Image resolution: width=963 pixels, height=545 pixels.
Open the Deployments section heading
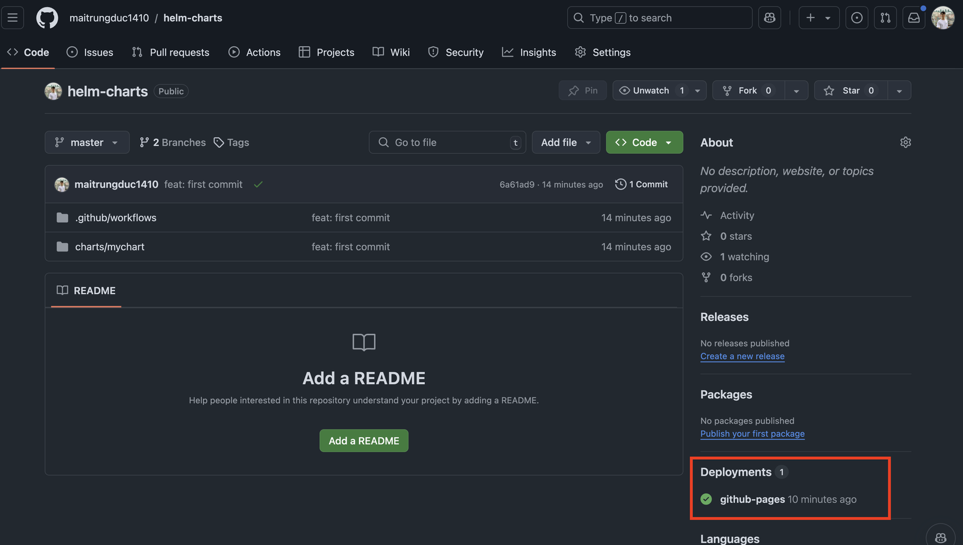click(736, 472)
